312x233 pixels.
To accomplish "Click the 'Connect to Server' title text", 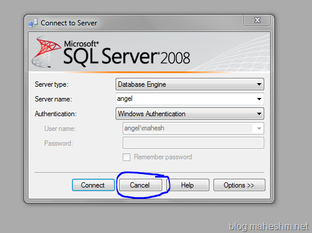I will coord(69,23).
